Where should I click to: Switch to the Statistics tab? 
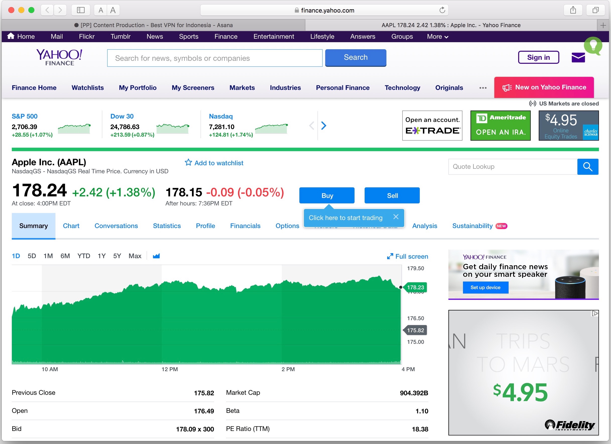coord(167,226)
